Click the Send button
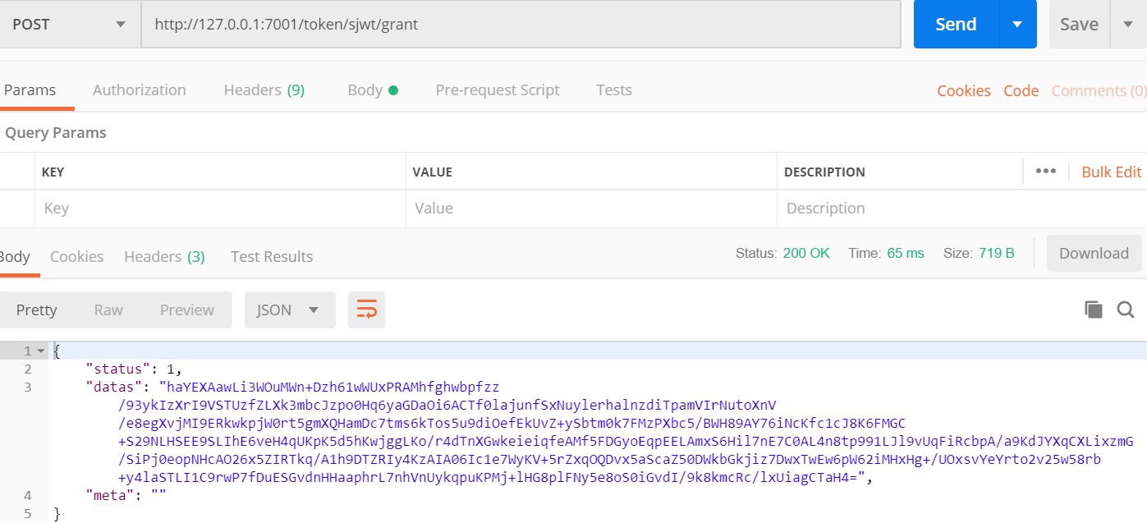The height and width of the screenshot is (523, 1147). tap(955, 24)
